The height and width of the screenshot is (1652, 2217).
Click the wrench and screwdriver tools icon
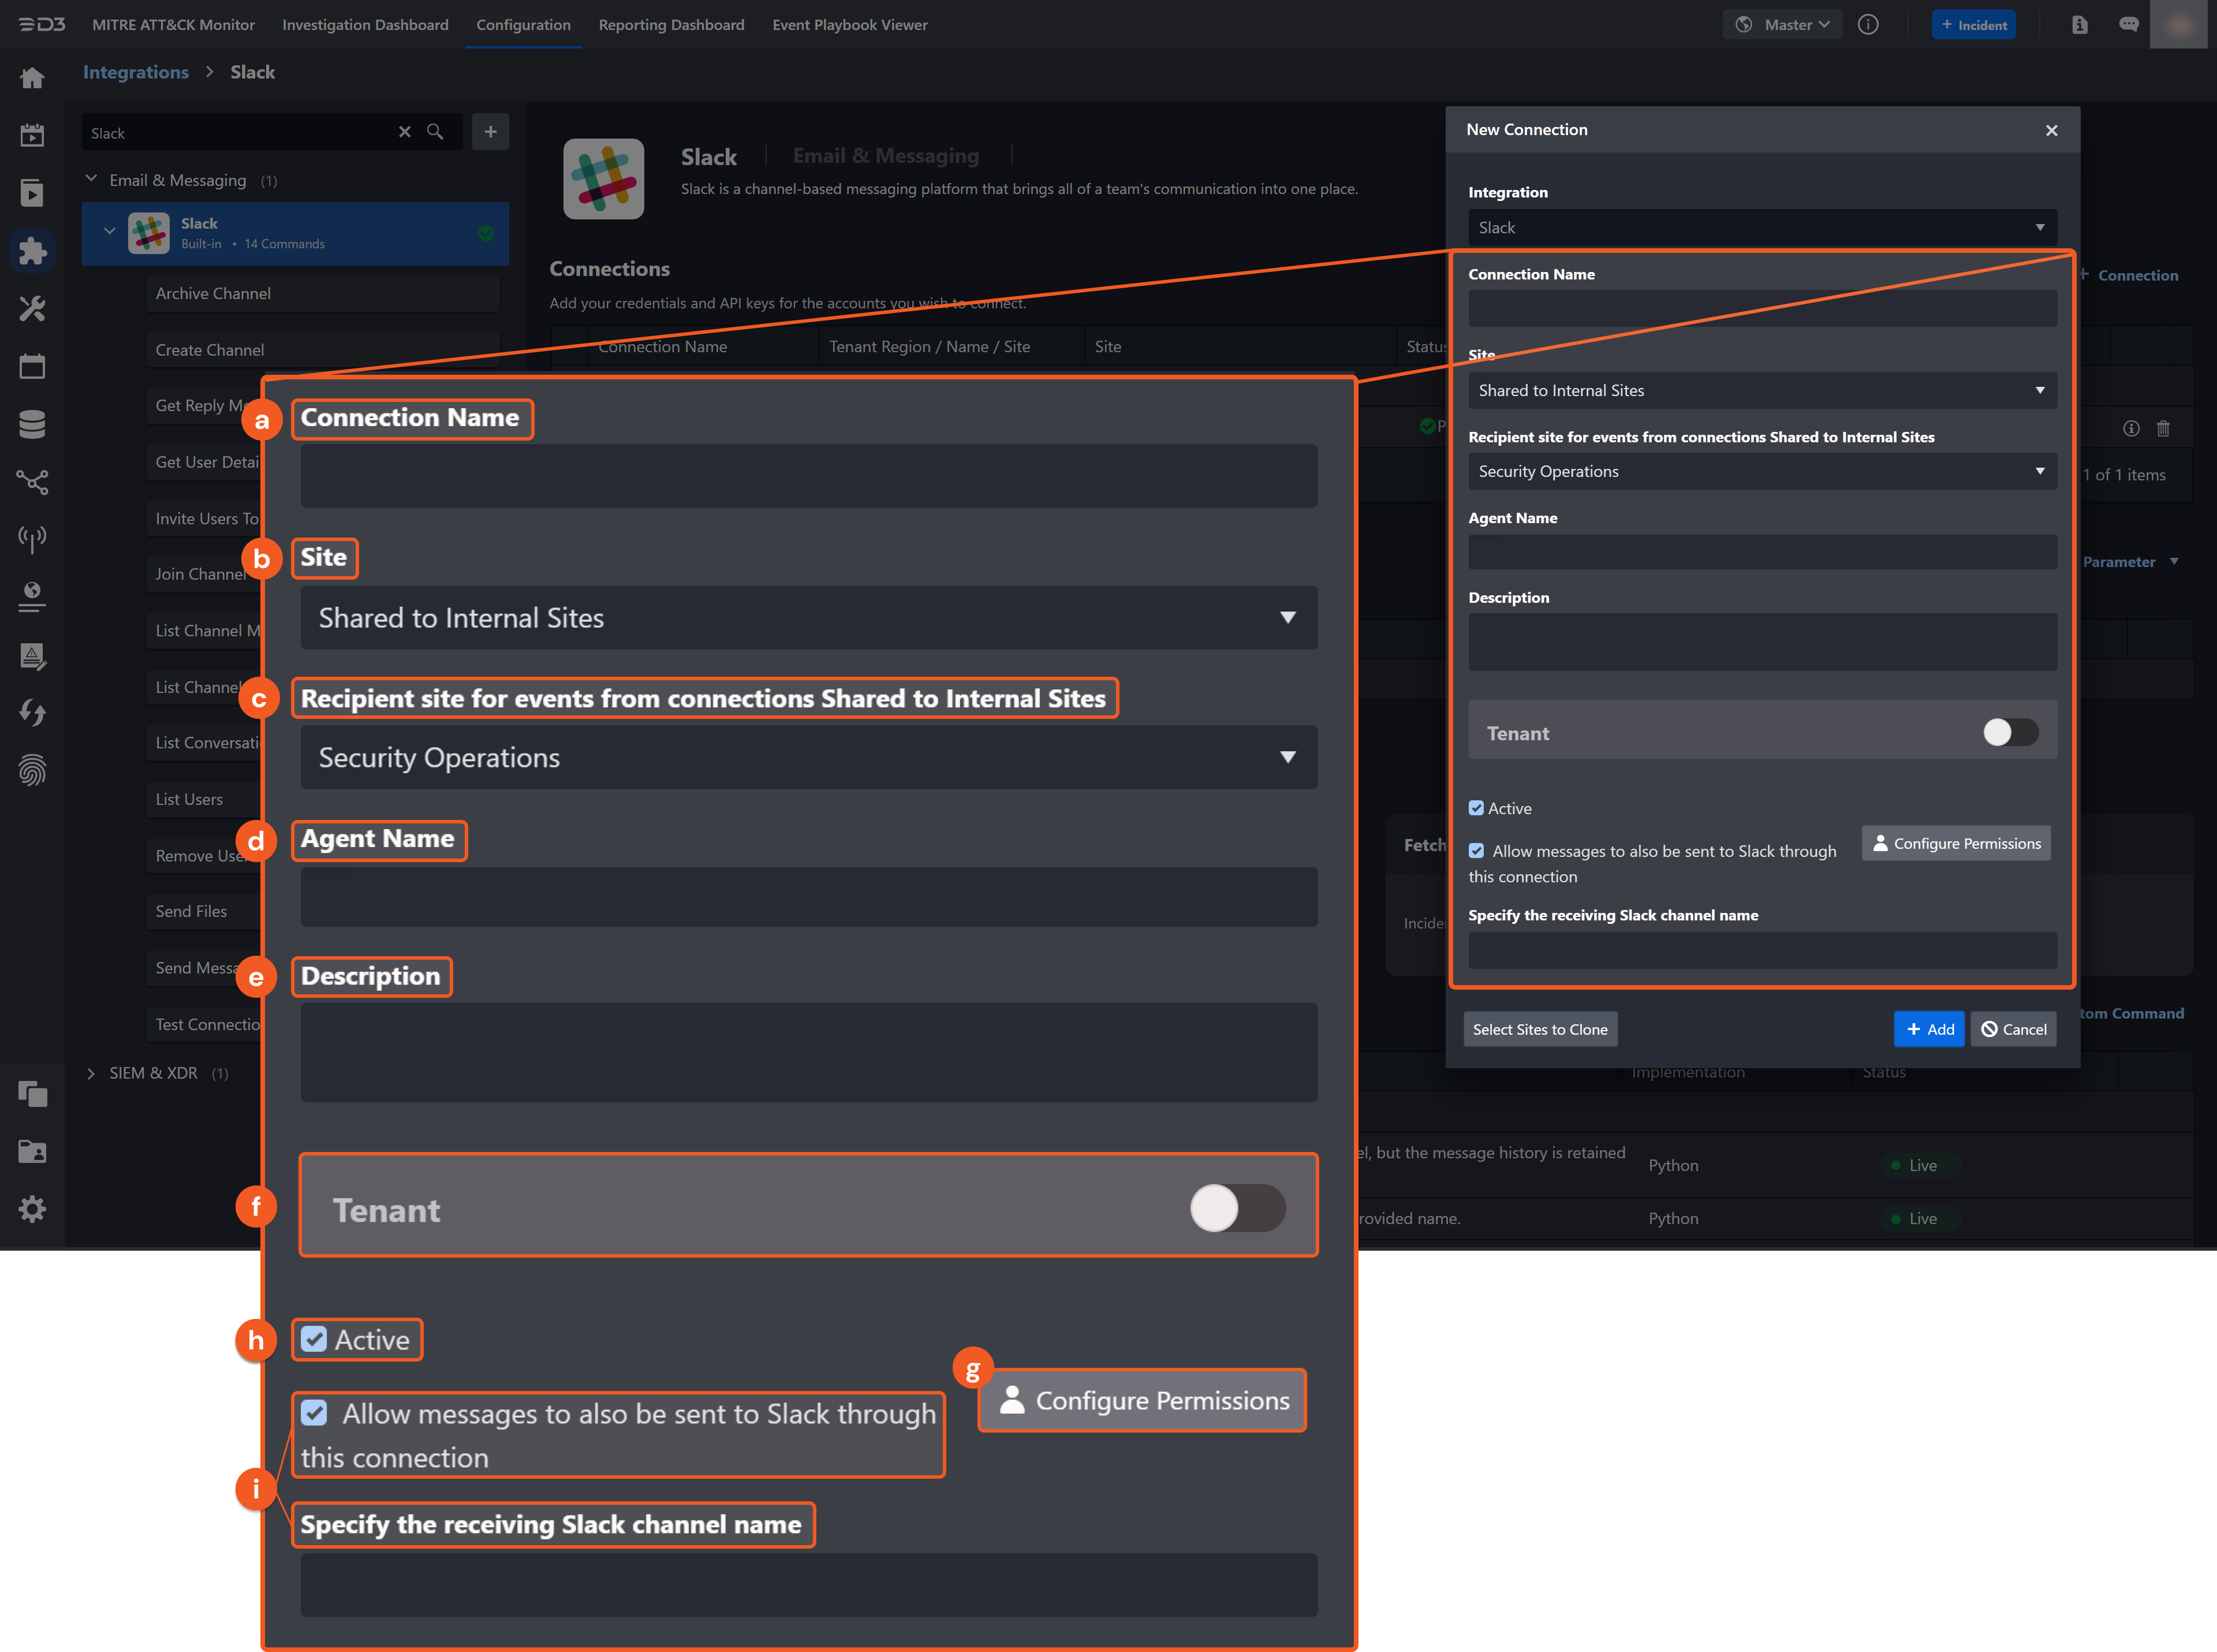click(x=32, y=308)
